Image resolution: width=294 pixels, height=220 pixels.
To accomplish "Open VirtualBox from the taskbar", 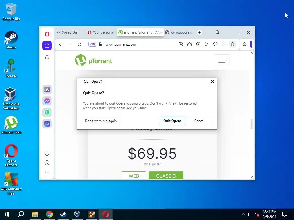I will (77, 214).
